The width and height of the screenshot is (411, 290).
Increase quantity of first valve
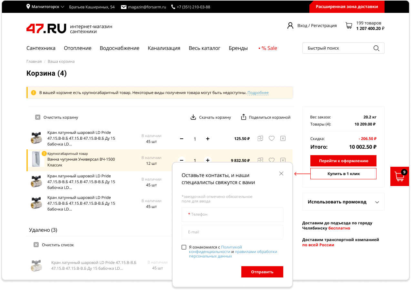[208, 139]
